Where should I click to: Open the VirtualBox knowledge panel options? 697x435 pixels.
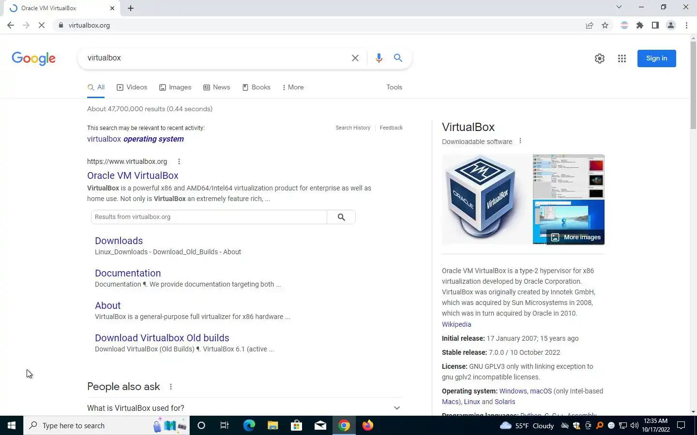coord(520,141)
